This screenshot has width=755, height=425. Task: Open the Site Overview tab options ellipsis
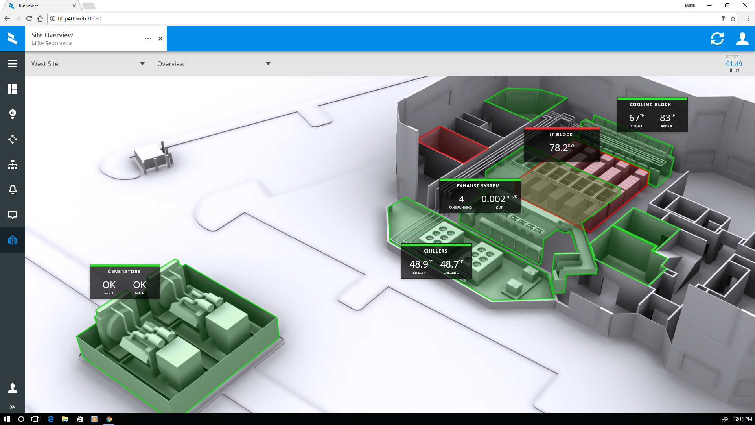148,39
